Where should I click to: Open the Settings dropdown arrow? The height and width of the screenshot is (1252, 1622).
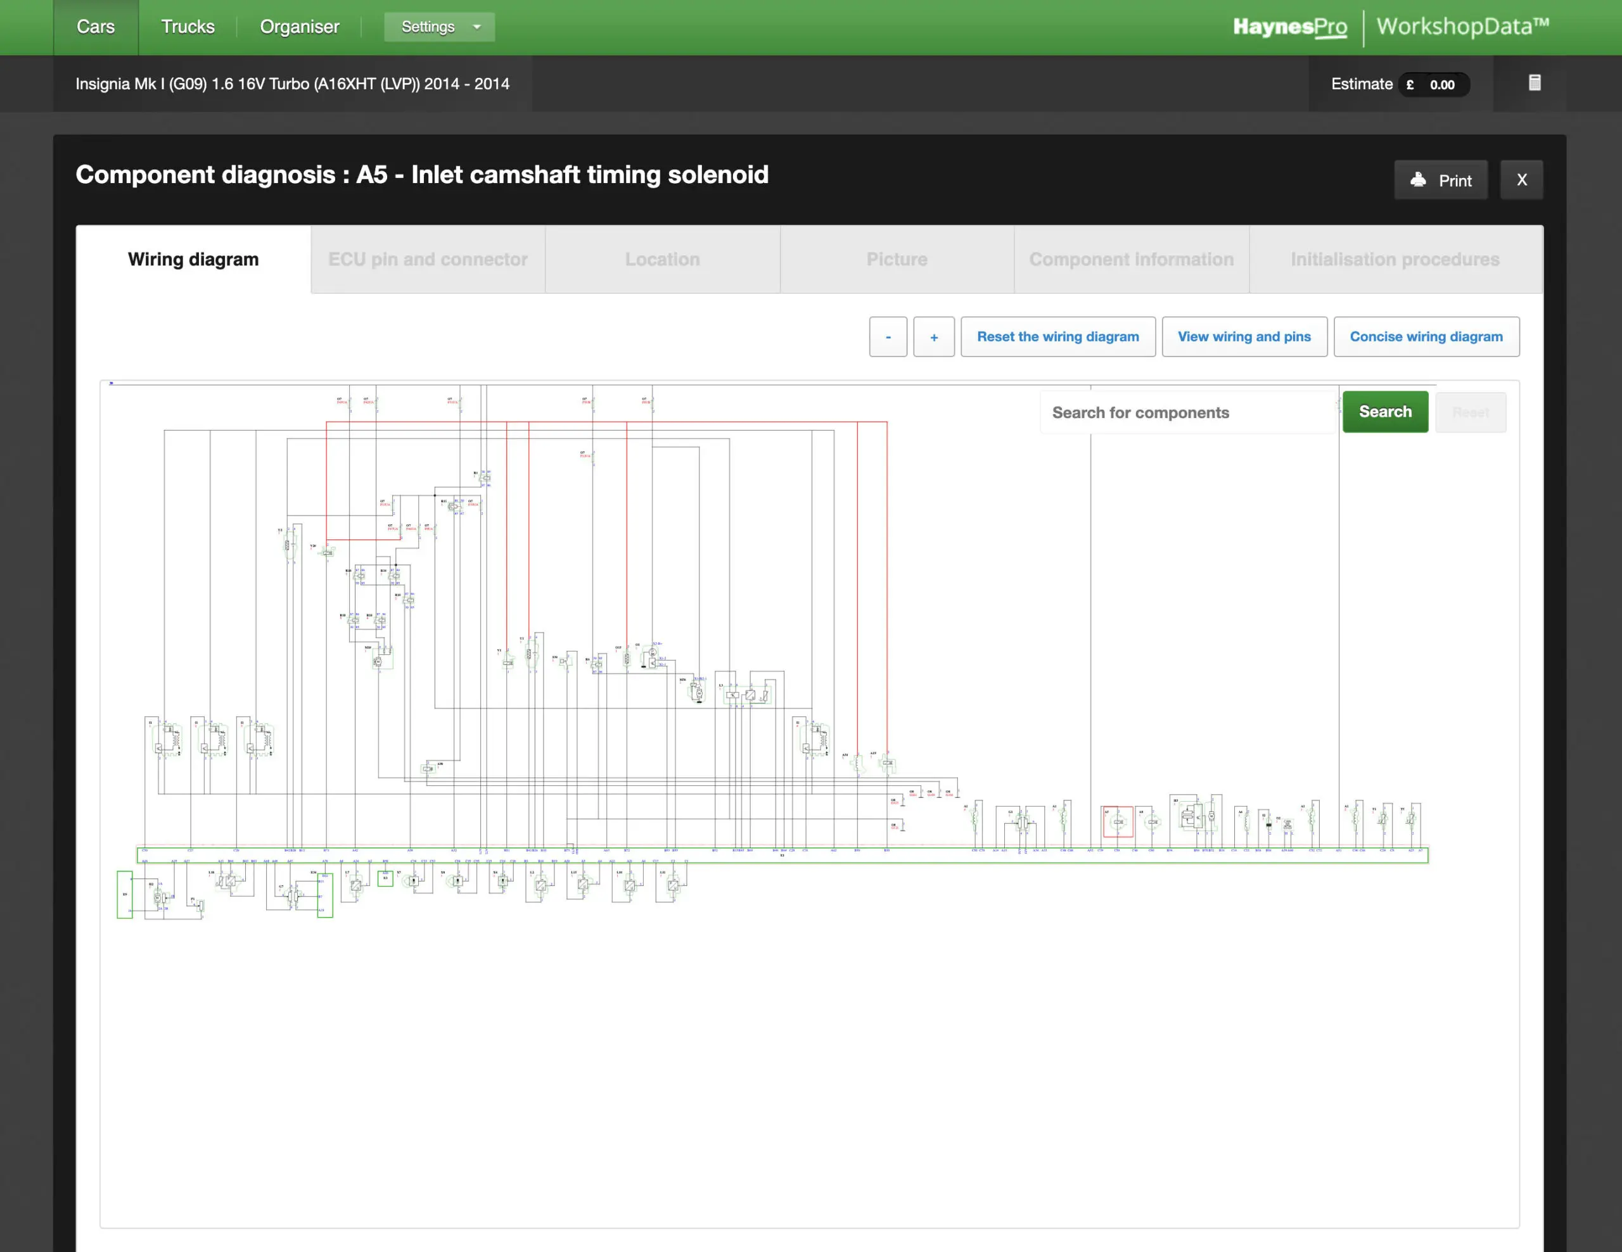477,27
